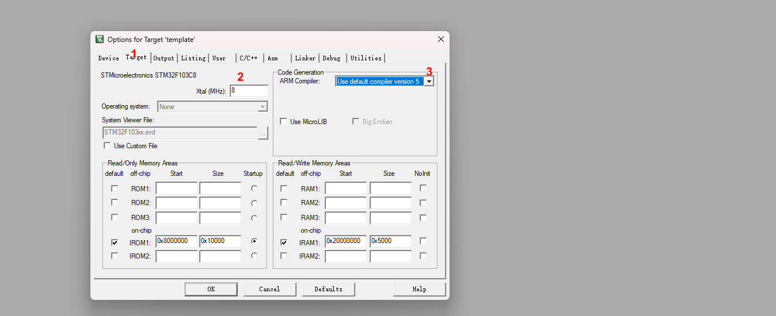The height and width of the screenshot is (316, 776).
Task: Click the IRAM2 Size field
Action: coord(390,256)
